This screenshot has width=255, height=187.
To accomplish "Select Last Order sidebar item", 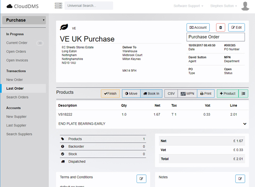I will (x=24, y=88).
